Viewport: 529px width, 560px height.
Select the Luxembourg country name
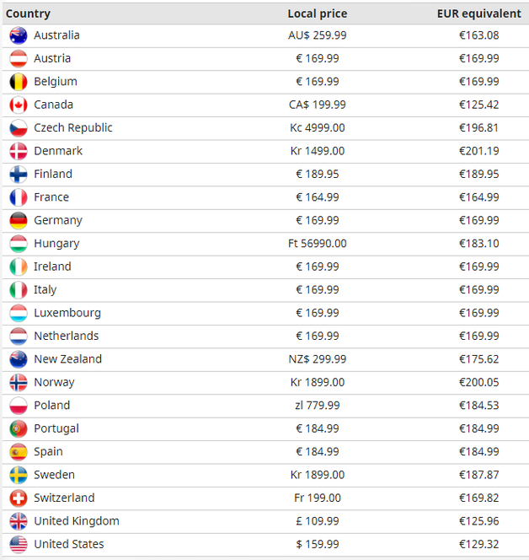coord(67,313)
